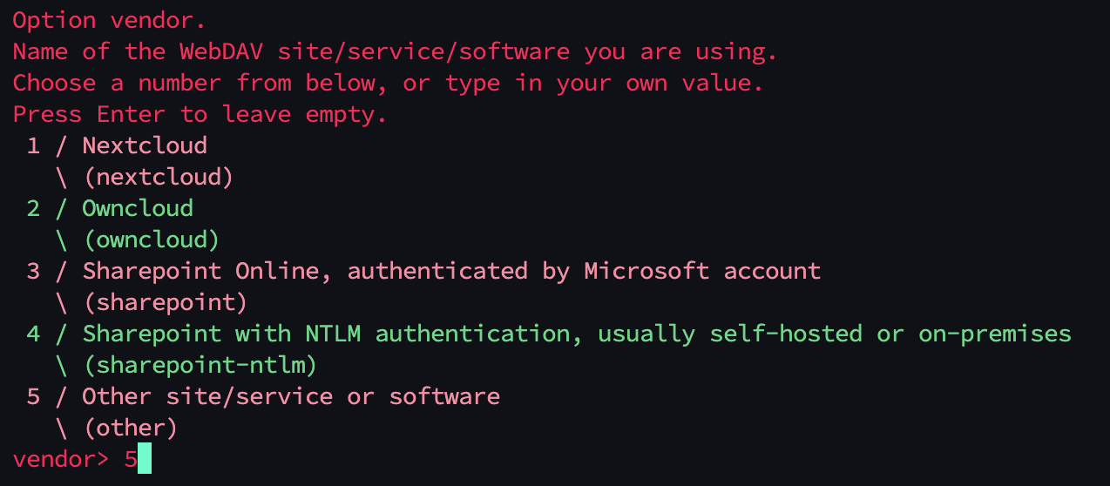Viewport: 1110px width, 486px height.
Task: Click the option number 3
Action: tap(33, 271)
